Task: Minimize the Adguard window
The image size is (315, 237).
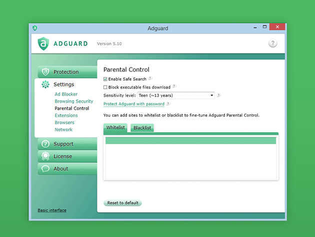Action: (x=255, y=27)
